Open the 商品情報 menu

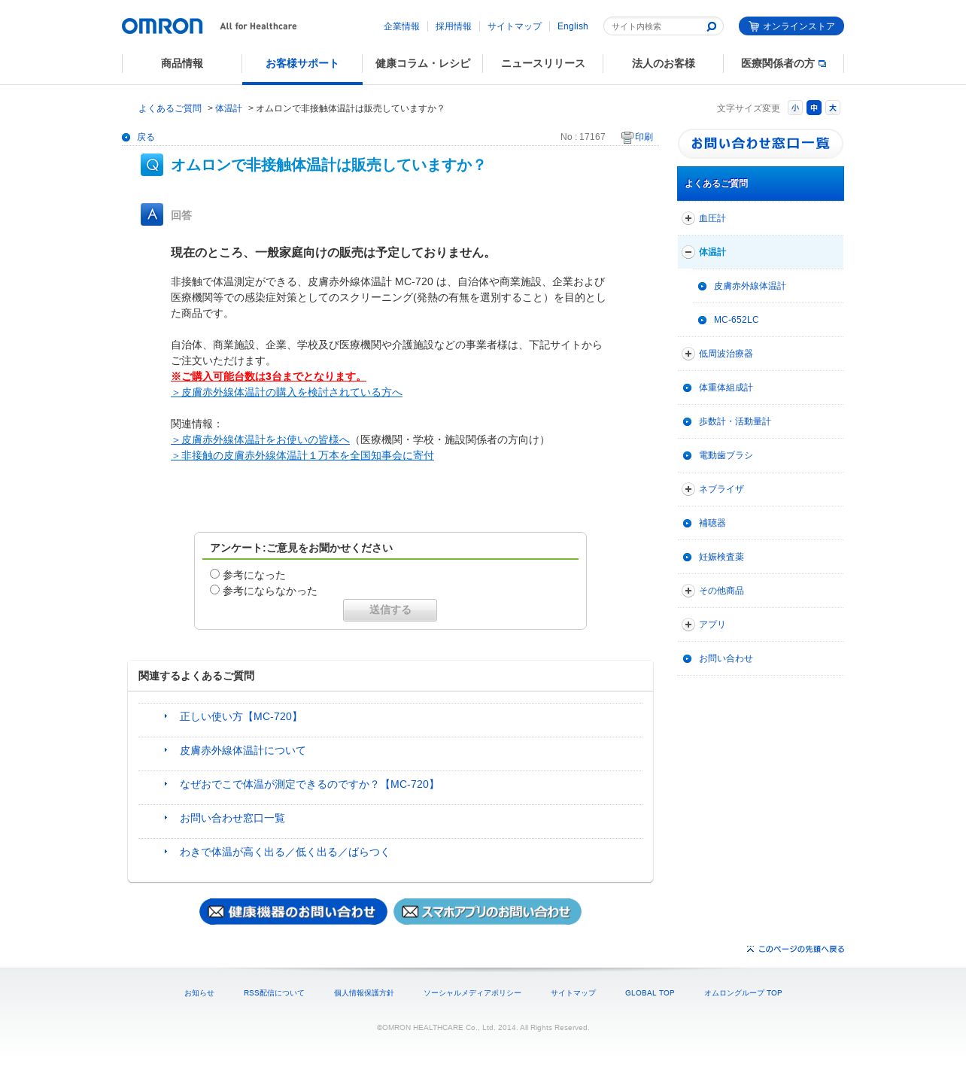tap(182, 64)
